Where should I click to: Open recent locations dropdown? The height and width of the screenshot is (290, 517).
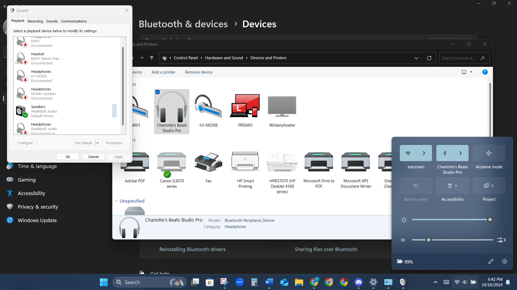pyautogui.click(x=142, y=58)
